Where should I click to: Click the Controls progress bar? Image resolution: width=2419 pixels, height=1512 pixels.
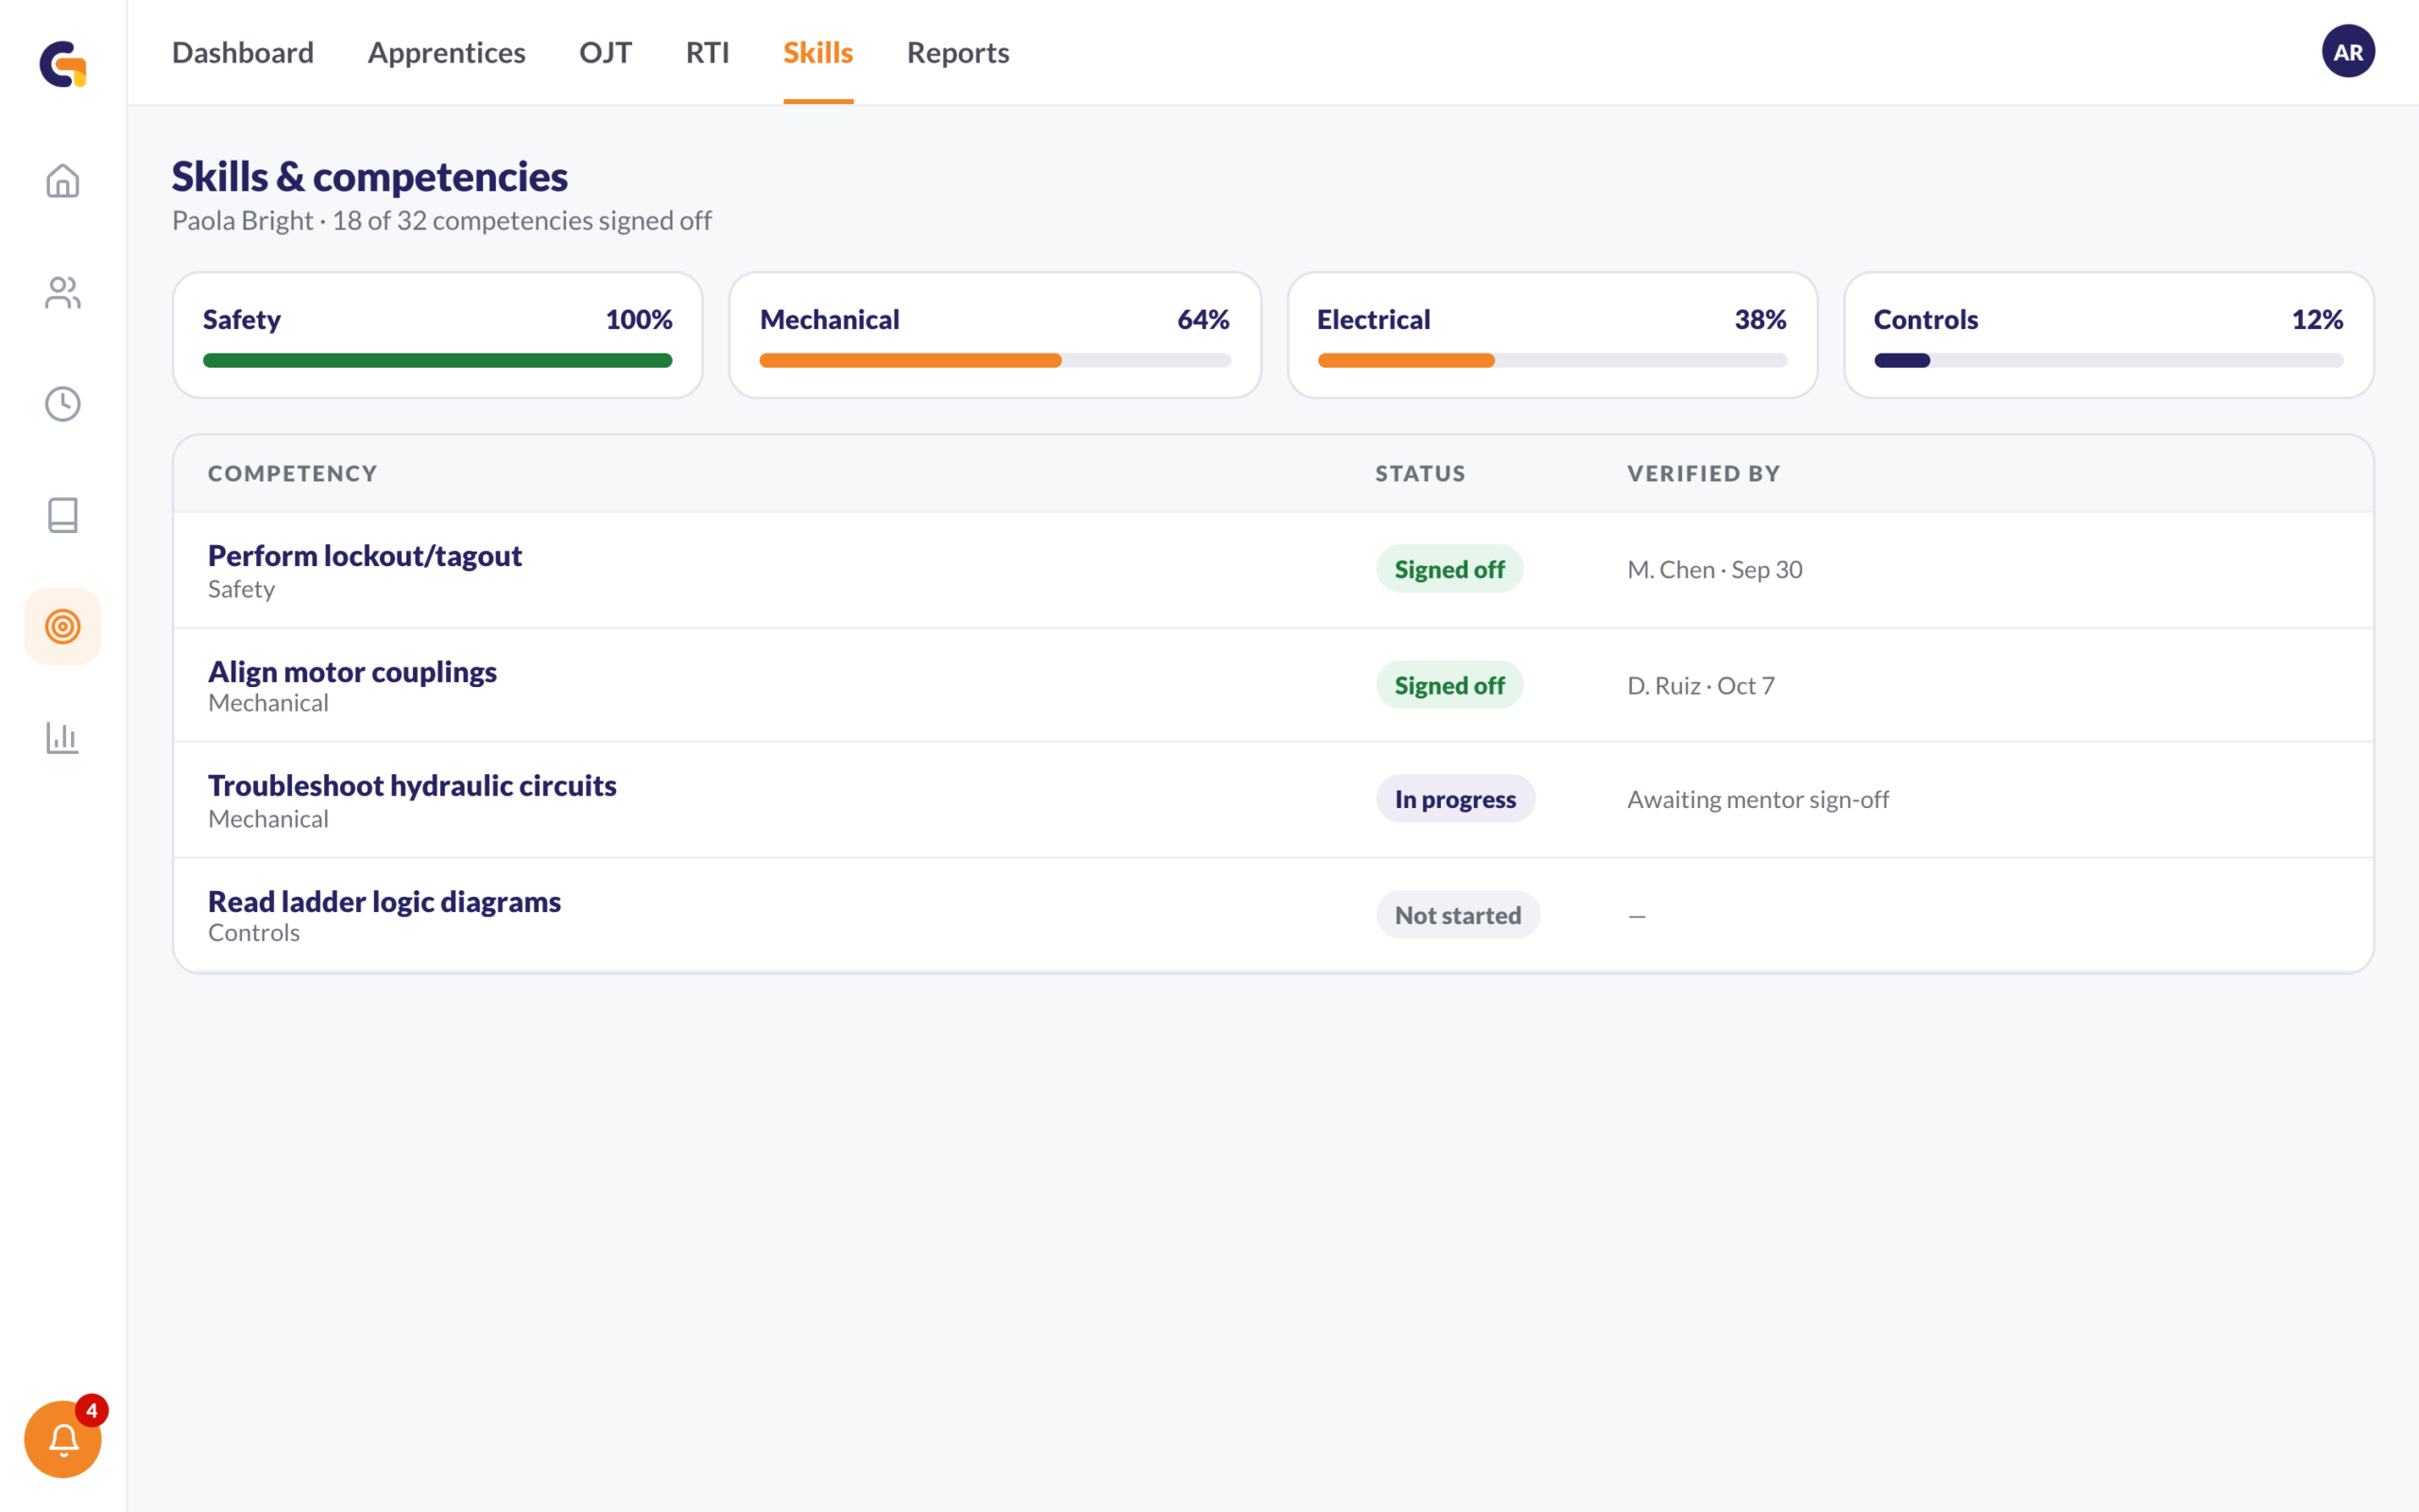[2109, 360]
